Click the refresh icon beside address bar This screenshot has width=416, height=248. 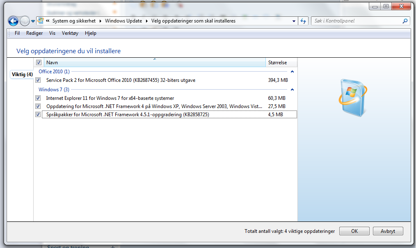pos(303,21)
